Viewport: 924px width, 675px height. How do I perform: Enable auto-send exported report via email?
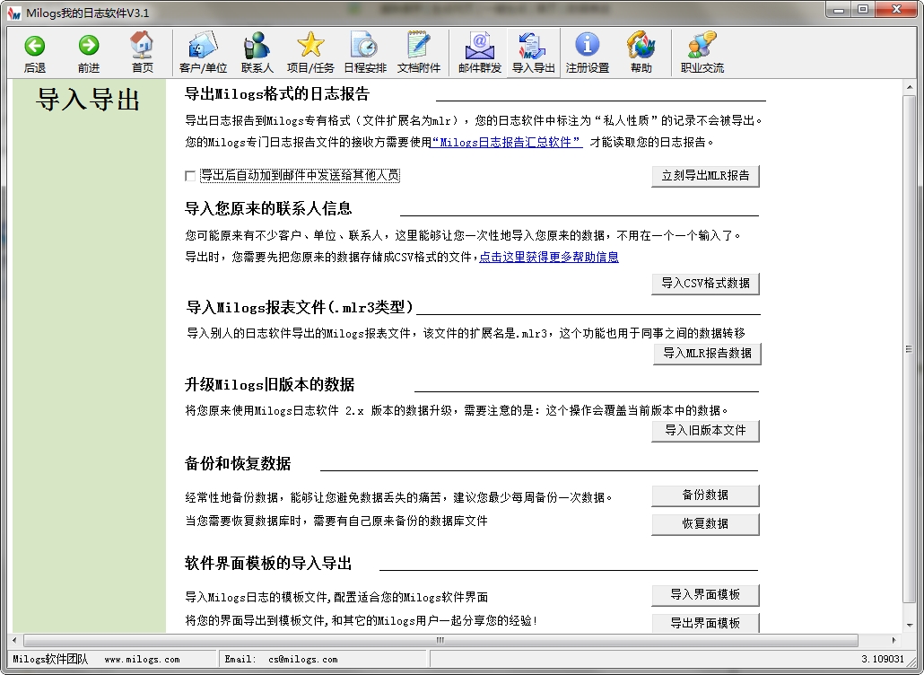click(189, 175)
